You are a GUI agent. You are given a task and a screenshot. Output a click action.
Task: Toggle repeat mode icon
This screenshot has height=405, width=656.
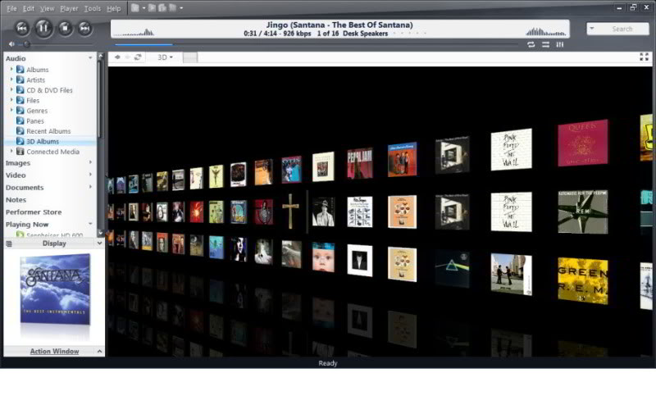coord(531,44)
